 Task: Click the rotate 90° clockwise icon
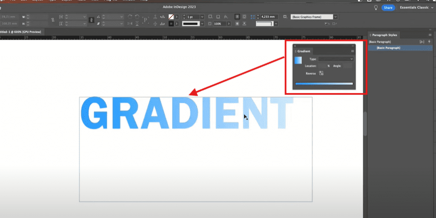(130, 17)
